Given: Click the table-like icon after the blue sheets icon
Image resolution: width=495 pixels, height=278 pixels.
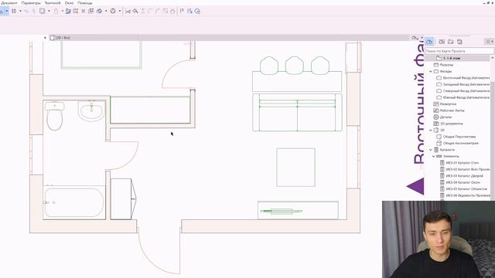Looking at the screenshot, I should coord(76,11).
